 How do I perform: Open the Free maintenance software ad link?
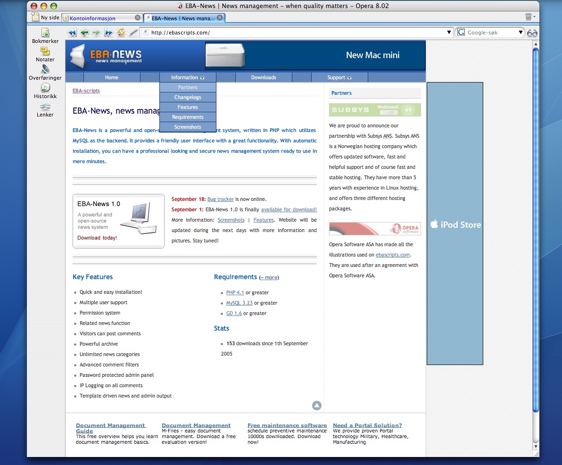click(287, 425)
